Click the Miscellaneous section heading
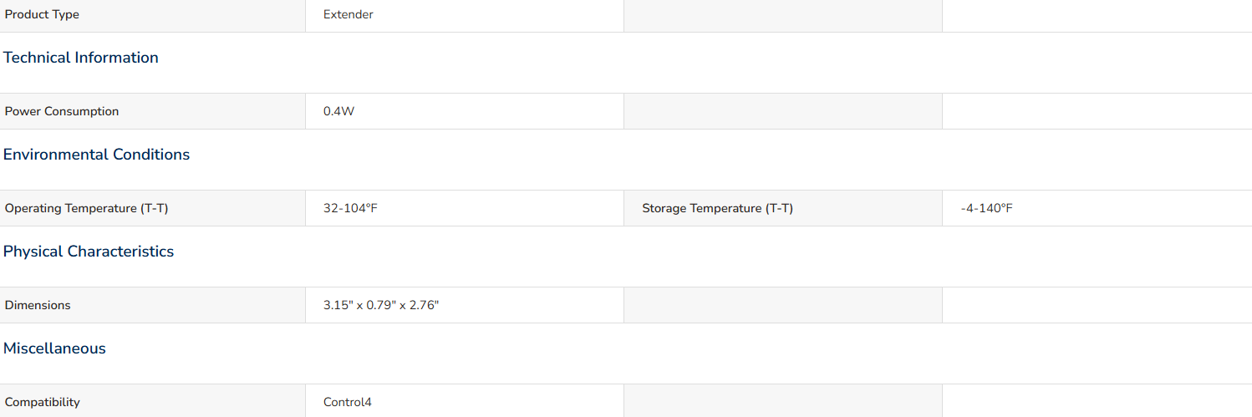The width and height of the screenshot is (1252, 417). click(54, 348)
